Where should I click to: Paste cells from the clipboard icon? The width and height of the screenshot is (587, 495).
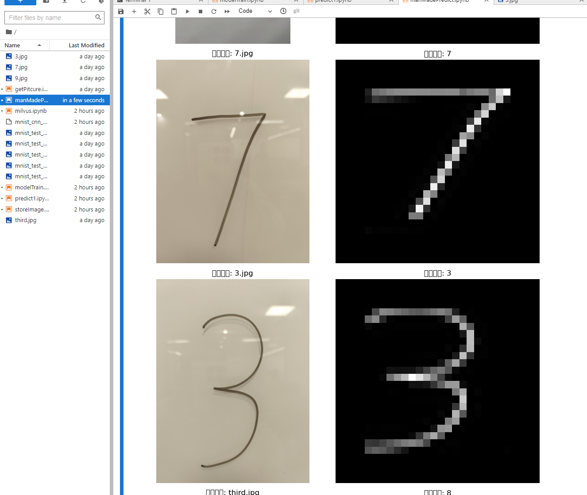pyautogui.click(x=174, y=11)
